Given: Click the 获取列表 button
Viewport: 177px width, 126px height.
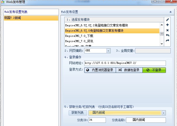Looking at the screenshot, I should (78, 113).
